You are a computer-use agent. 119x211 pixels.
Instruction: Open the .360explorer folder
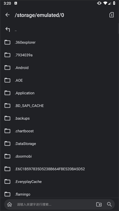point(59,43)
